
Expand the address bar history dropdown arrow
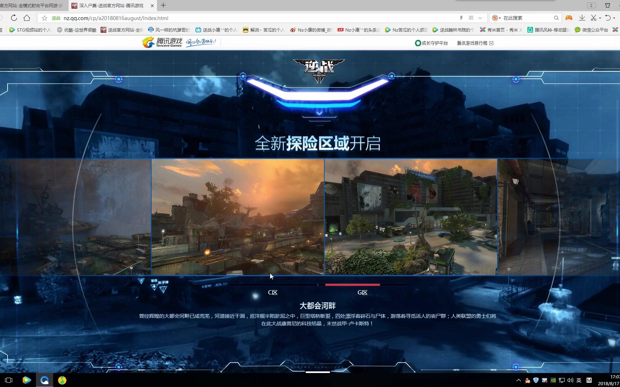tap(480, 18)
